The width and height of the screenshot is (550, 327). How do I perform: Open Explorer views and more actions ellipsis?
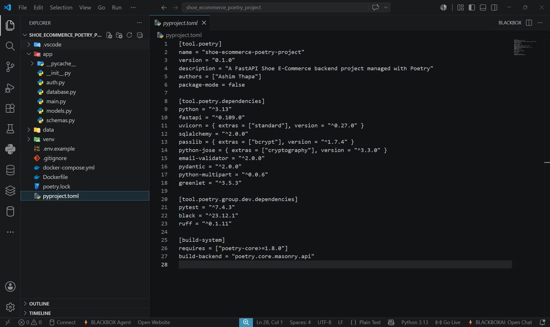pyautogui.click(x=139, y=23)
